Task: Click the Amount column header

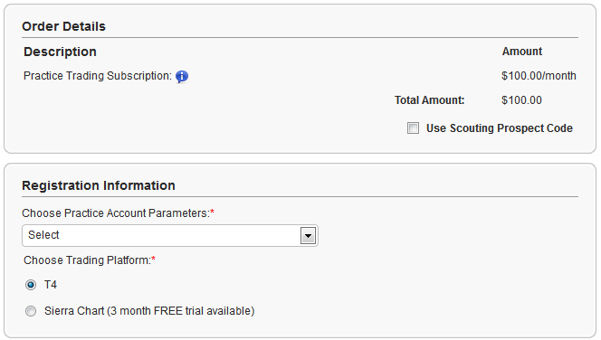Action: (x=522, y=52)
